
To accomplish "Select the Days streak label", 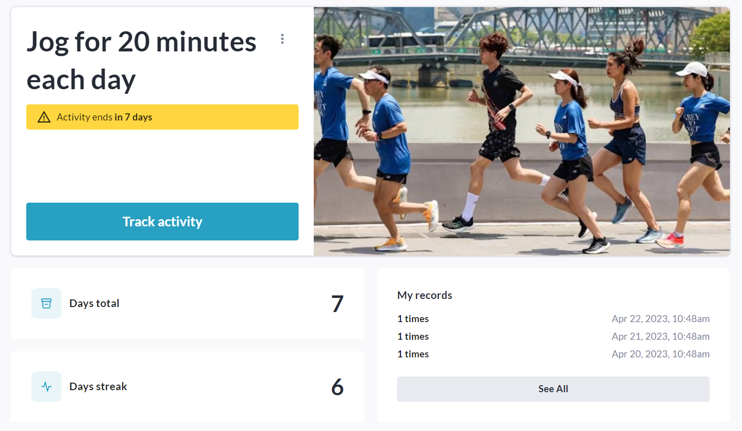I will click(x=98, y=387).
